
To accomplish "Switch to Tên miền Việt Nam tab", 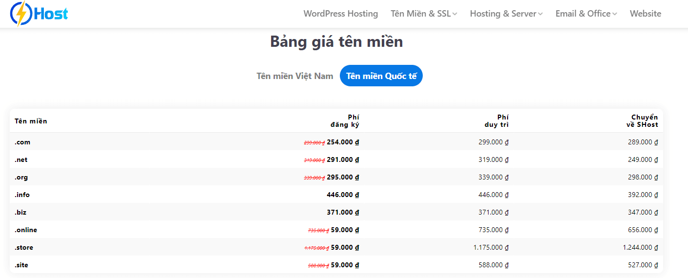I will 295,76.
